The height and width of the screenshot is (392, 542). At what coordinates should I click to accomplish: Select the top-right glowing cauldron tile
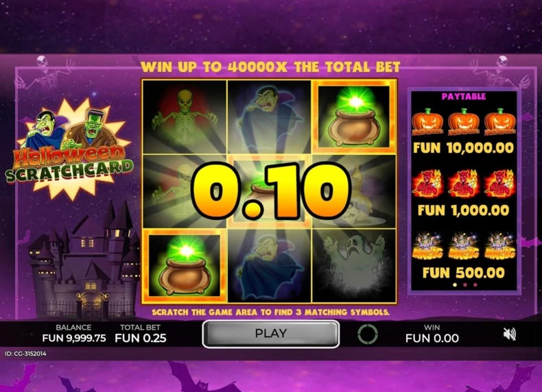[354, 117]
